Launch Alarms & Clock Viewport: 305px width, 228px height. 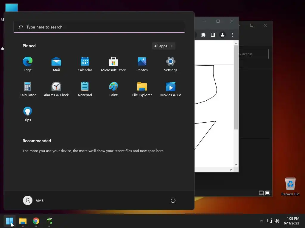(x=56, y=89)
